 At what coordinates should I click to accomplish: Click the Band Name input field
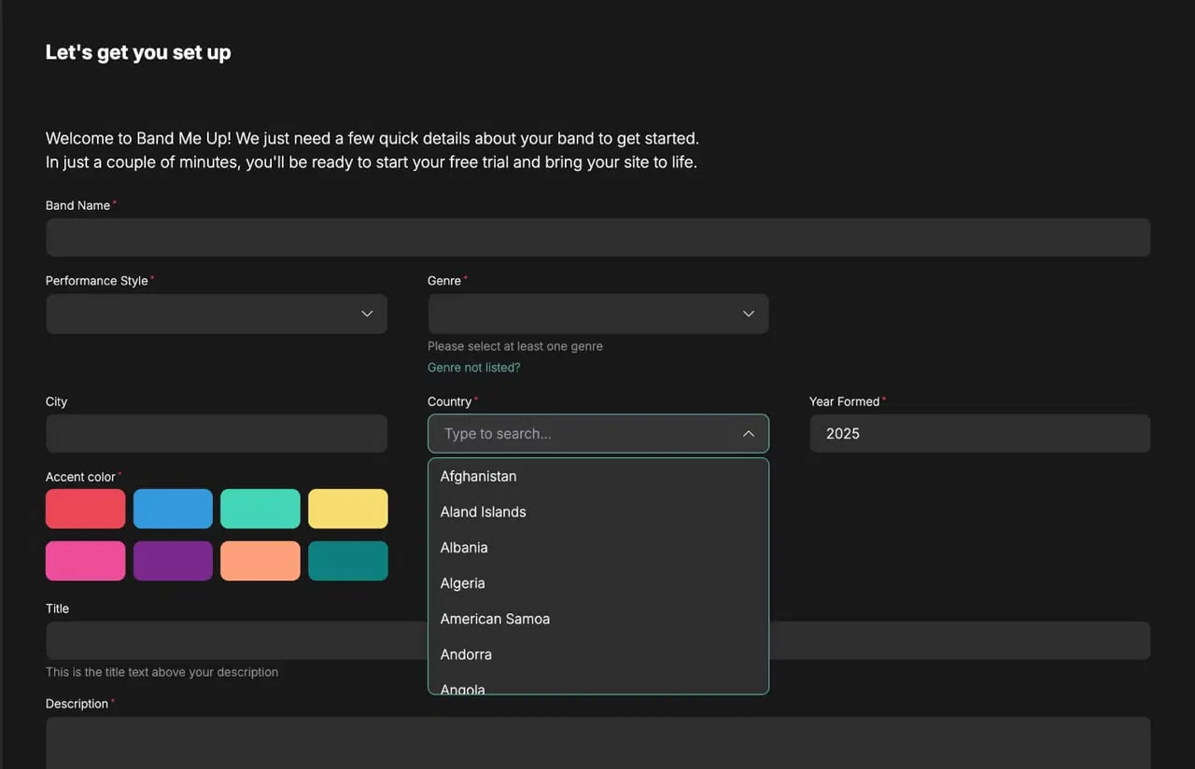coord(597,237)
